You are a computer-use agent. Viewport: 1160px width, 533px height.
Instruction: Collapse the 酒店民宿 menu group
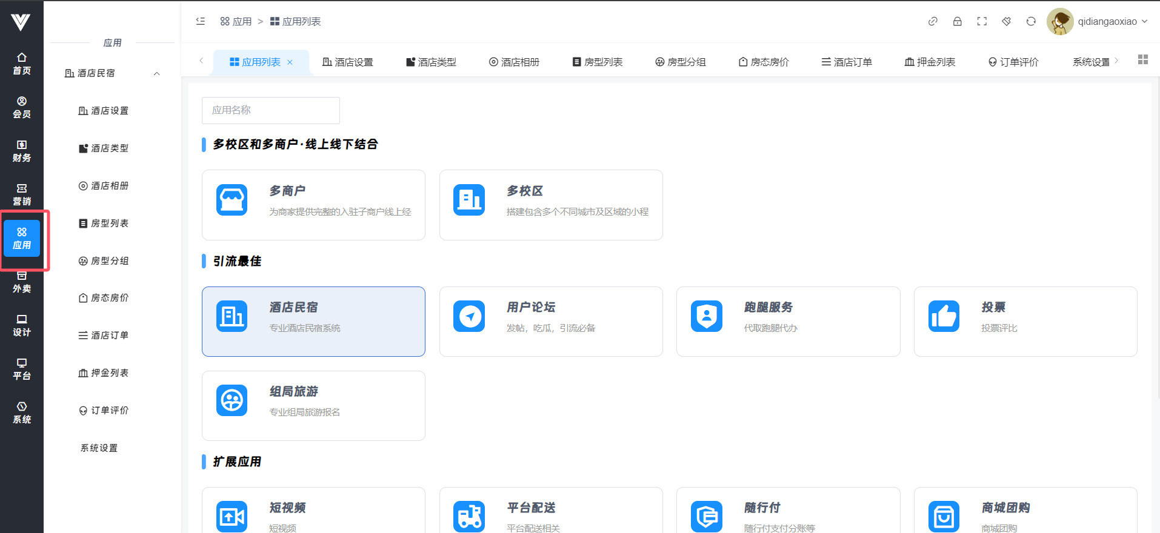[x=157, y=73]
